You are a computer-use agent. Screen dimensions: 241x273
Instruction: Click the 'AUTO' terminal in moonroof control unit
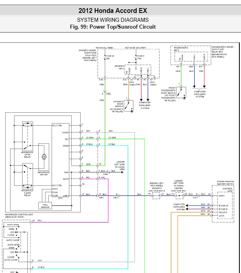click(66, 179)
